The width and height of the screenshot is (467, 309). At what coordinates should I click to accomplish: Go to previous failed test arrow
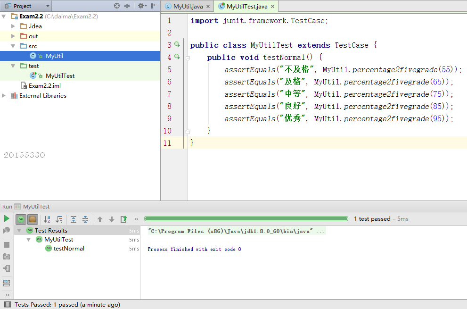coord(100,219)
